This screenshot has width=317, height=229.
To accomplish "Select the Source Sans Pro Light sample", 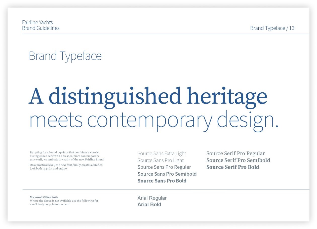I will point(161,160).
